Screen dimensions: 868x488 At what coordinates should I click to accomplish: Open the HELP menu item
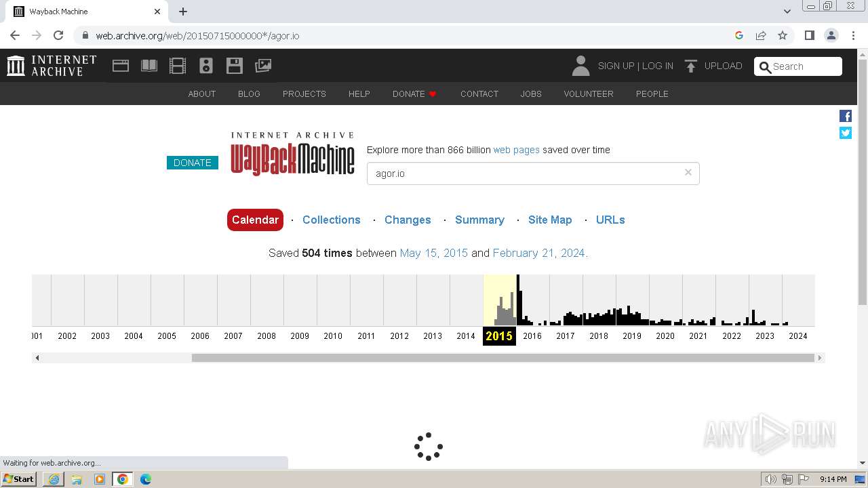click(x=359, y=94)
